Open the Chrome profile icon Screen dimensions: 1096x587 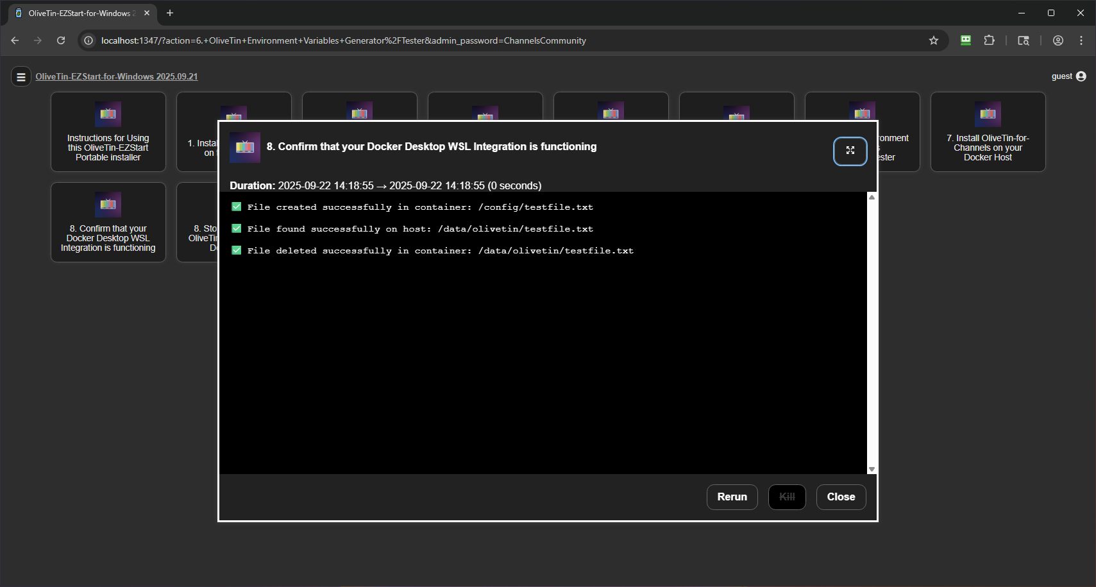coord(1058,40)
